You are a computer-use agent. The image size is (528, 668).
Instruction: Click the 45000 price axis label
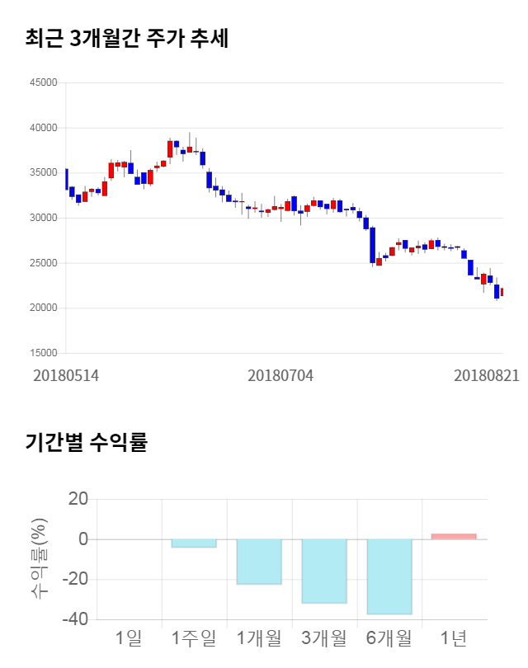tap(43, 82)
